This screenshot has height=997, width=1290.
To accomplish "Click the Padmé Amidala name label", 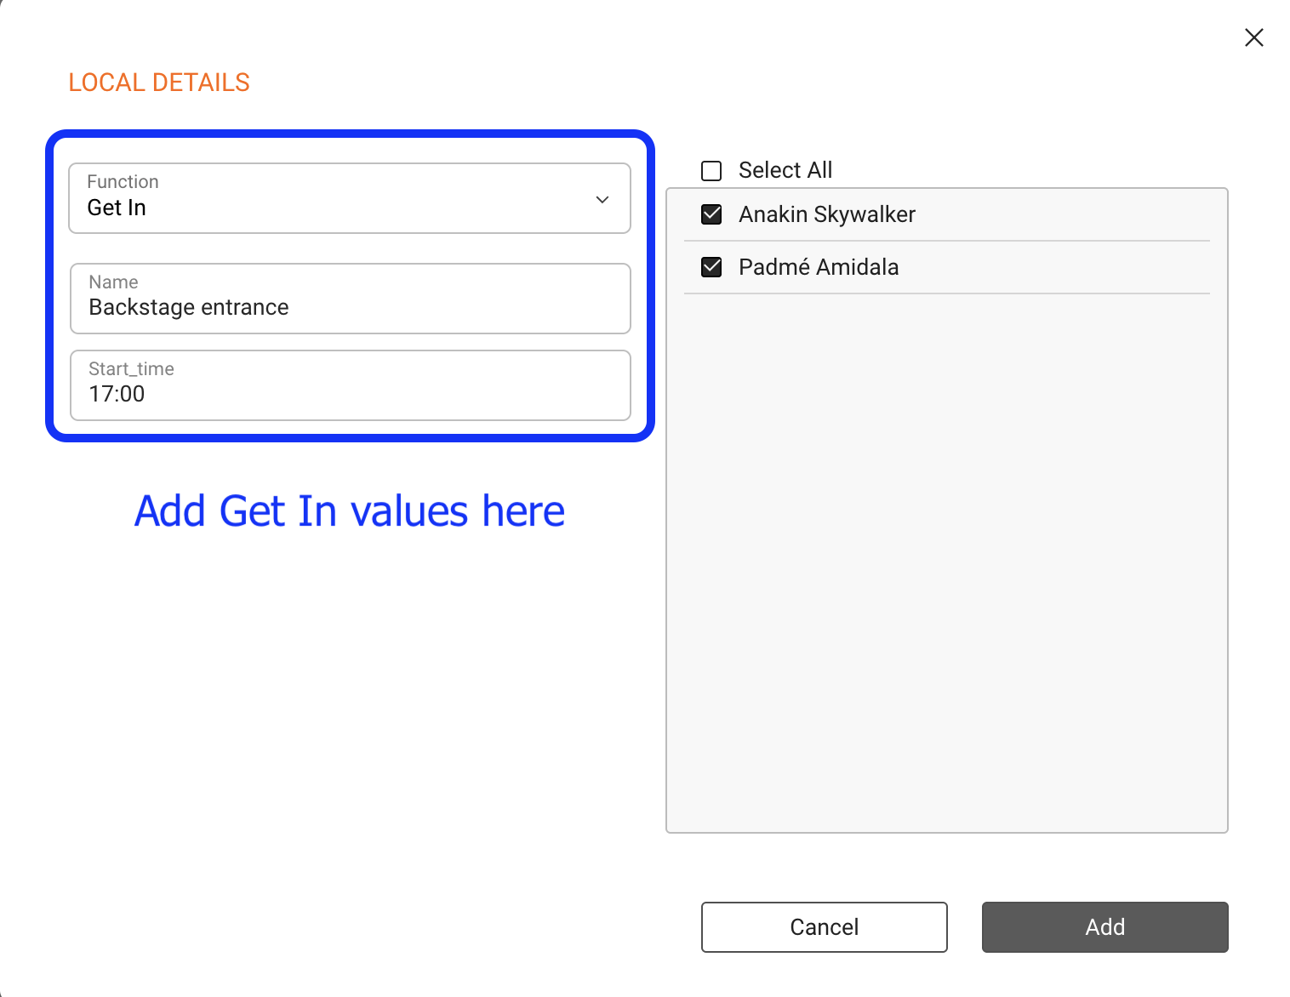I will 818,267.
